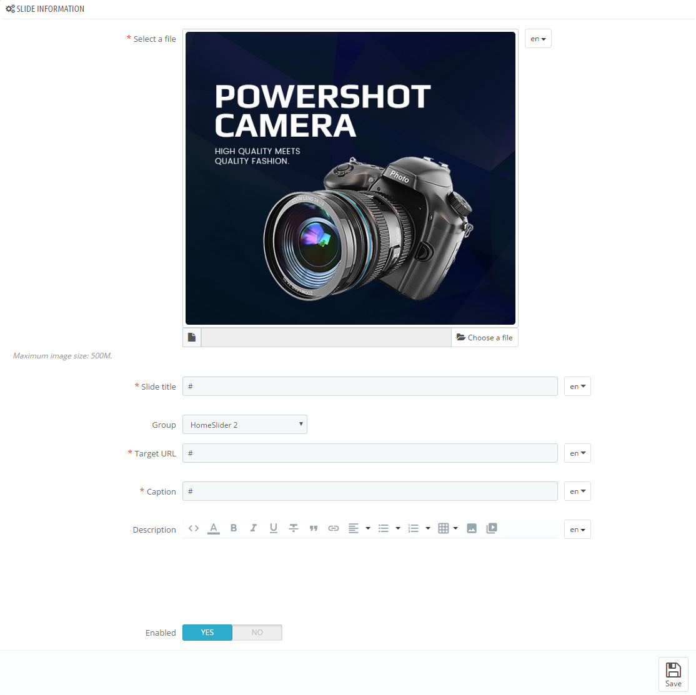
Task: Click the text color icon
Action: 214,528
